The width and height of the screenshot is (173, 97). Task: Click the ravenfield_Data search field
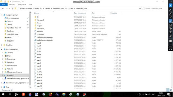[x=156, y=8]
